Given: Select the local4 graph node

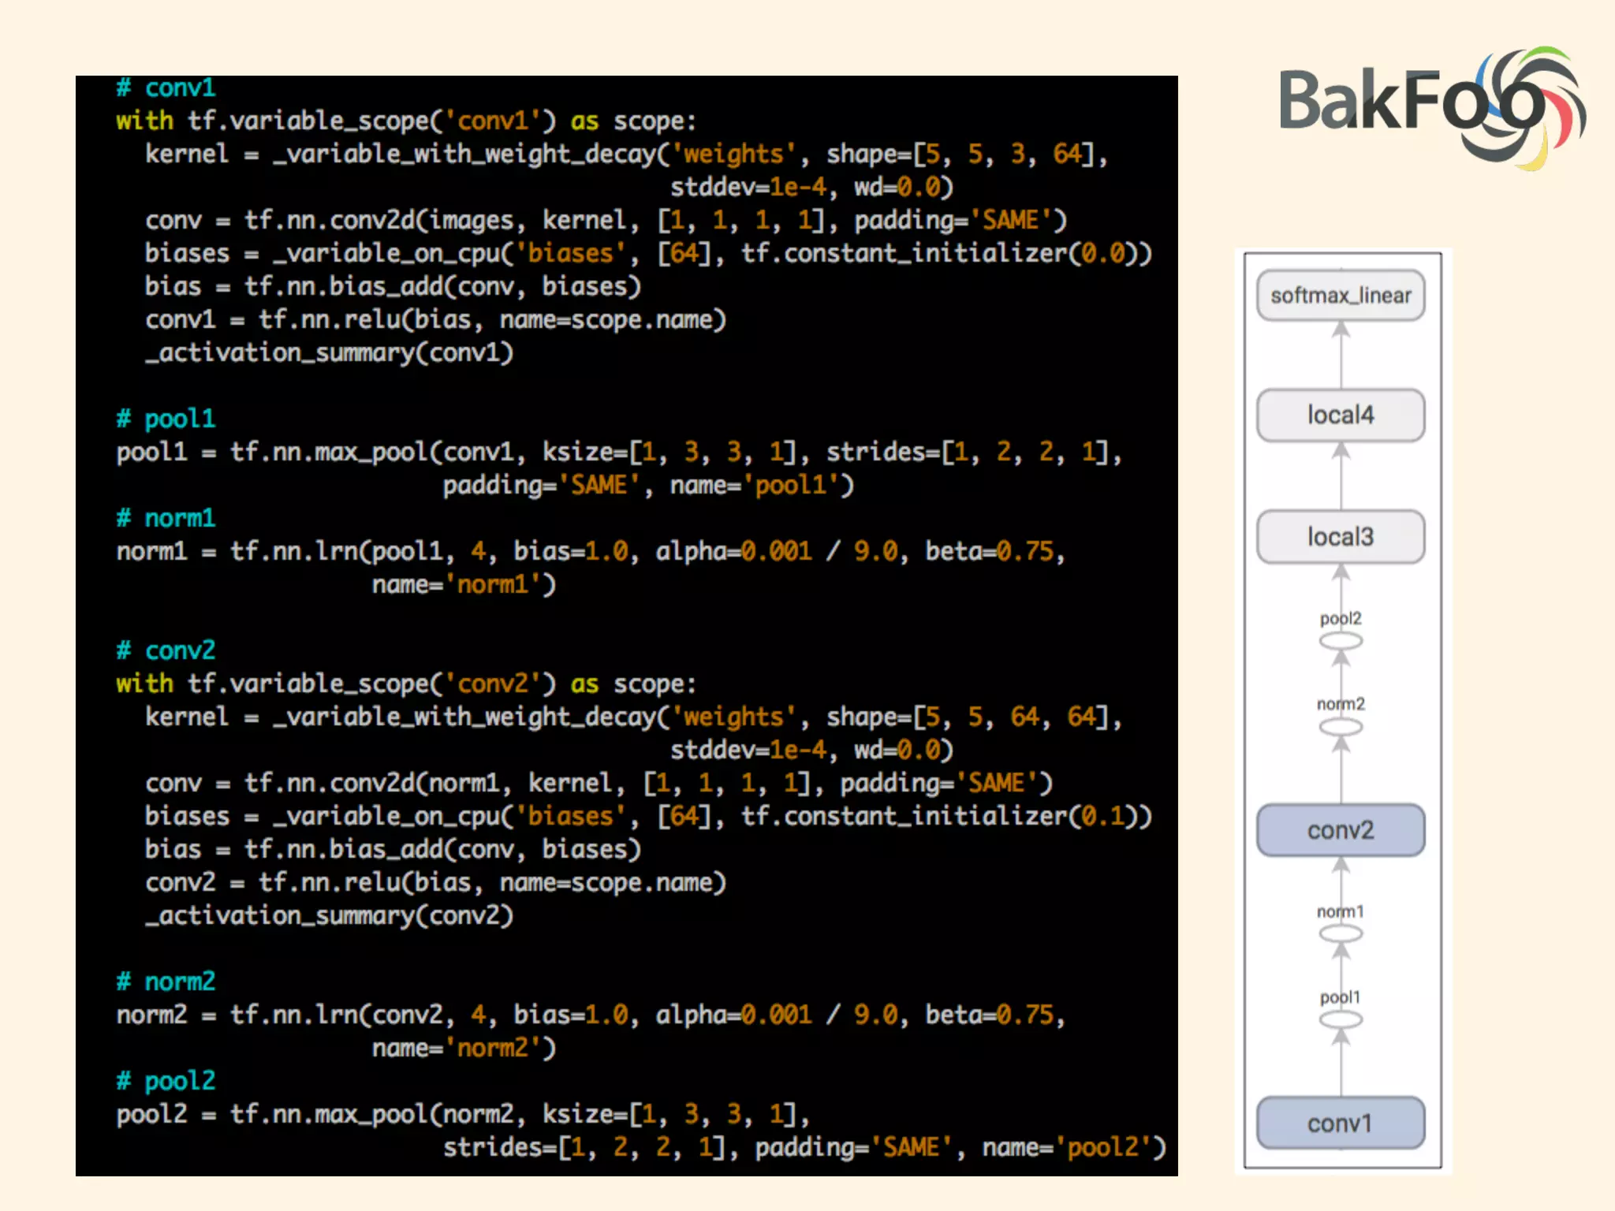Looking at the screenshot, I should [x=1341, y=415].
